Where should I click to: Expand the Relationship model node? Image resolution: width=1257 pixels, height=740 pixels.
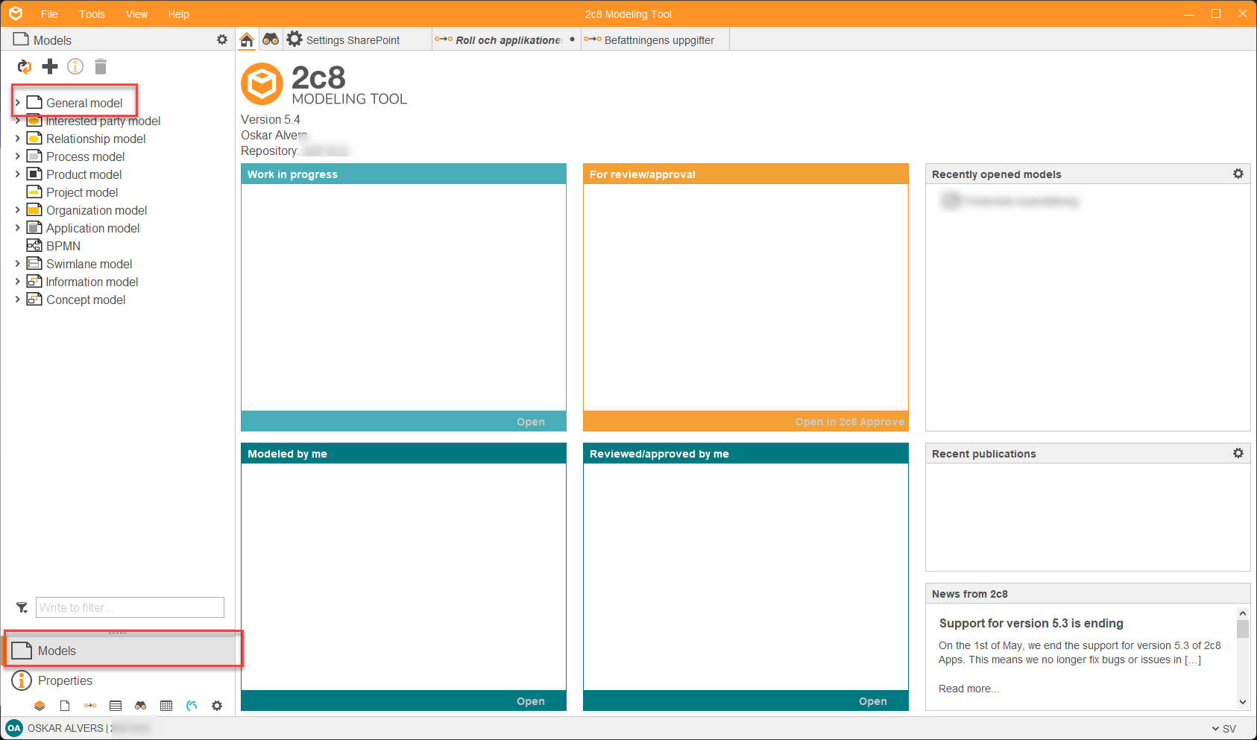point(18,139)
